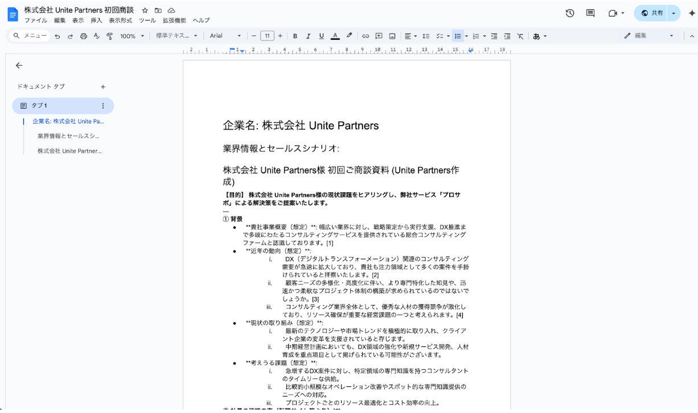Open the zoom 100% dropdown

(132, 36)
